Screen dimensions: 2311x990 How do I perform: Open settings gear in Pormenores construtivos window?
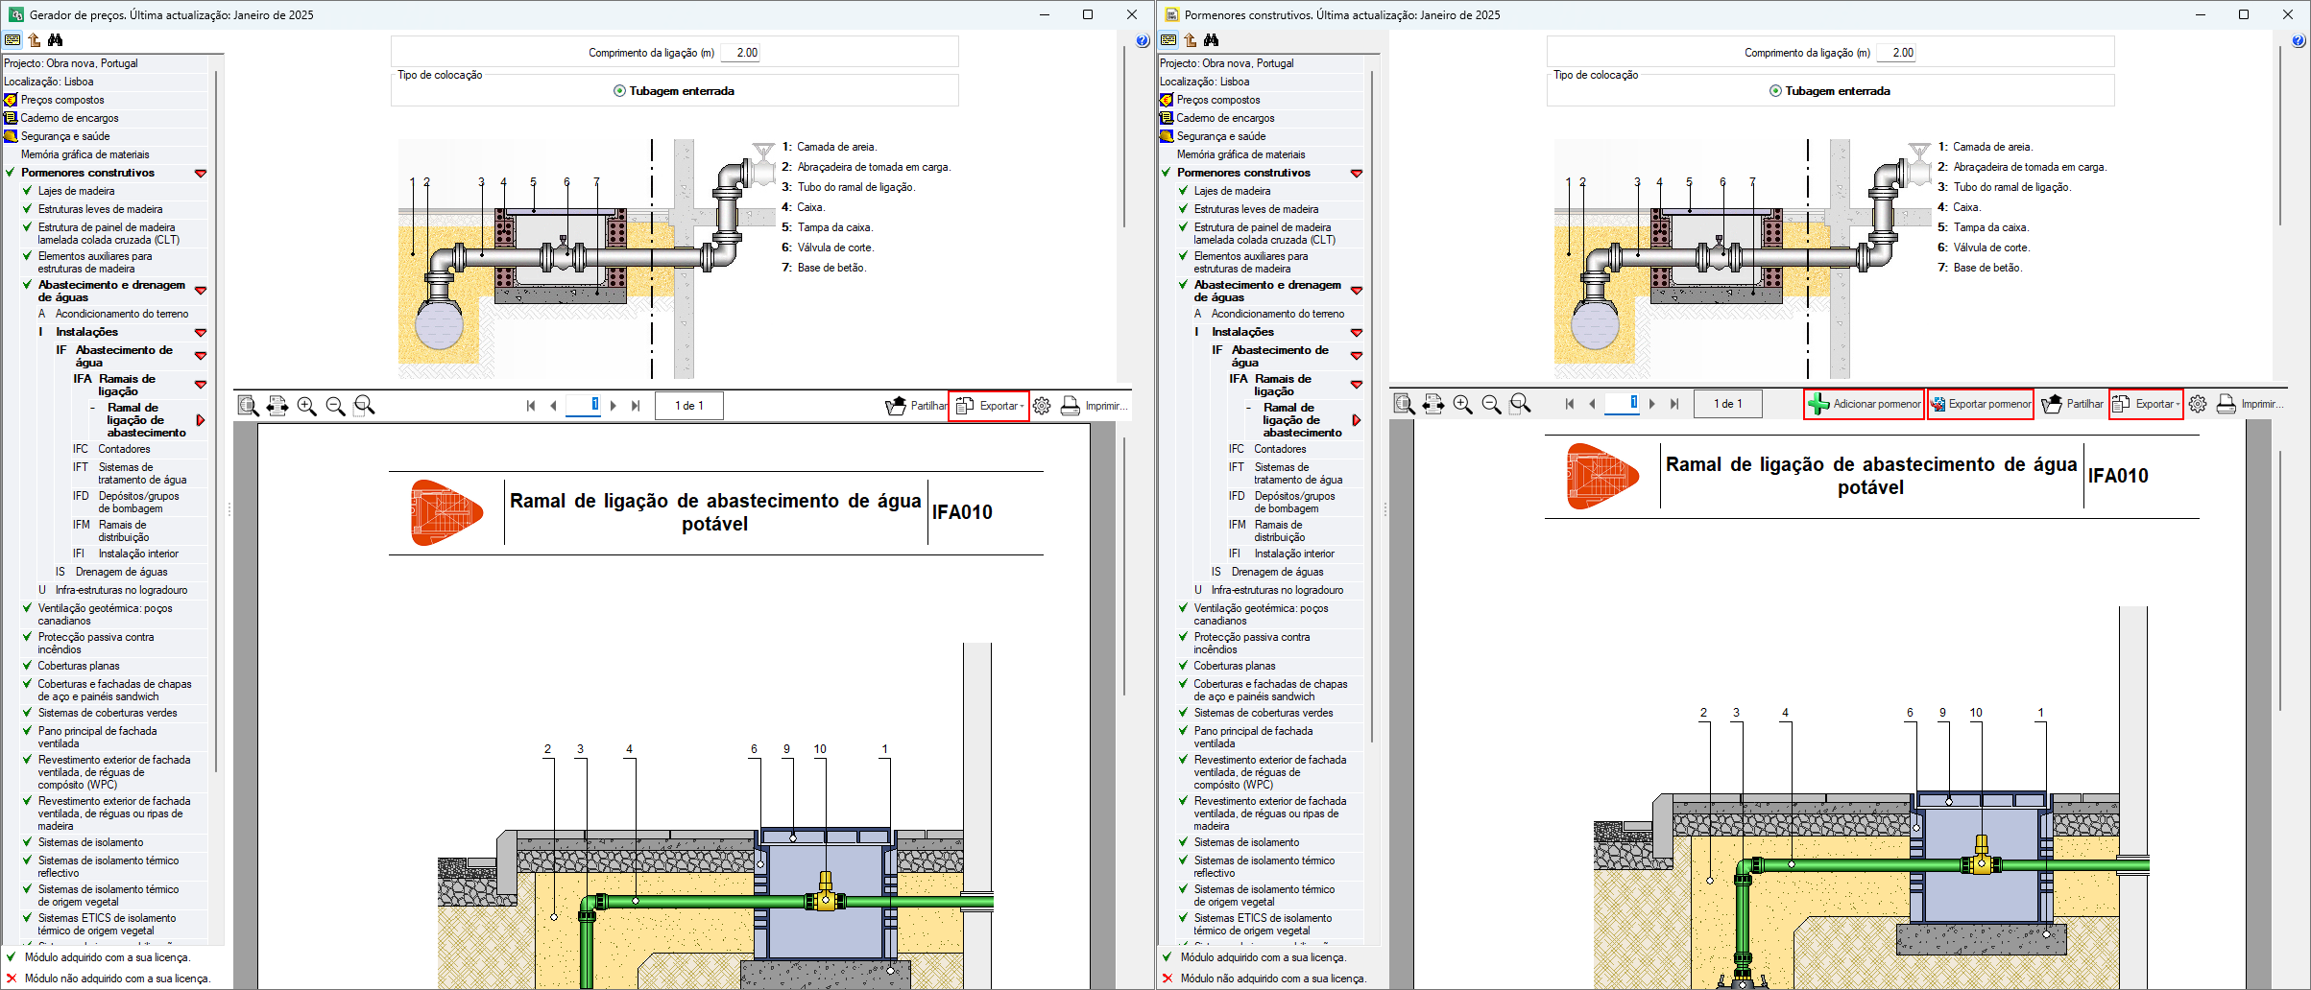tap(2198, 405)
